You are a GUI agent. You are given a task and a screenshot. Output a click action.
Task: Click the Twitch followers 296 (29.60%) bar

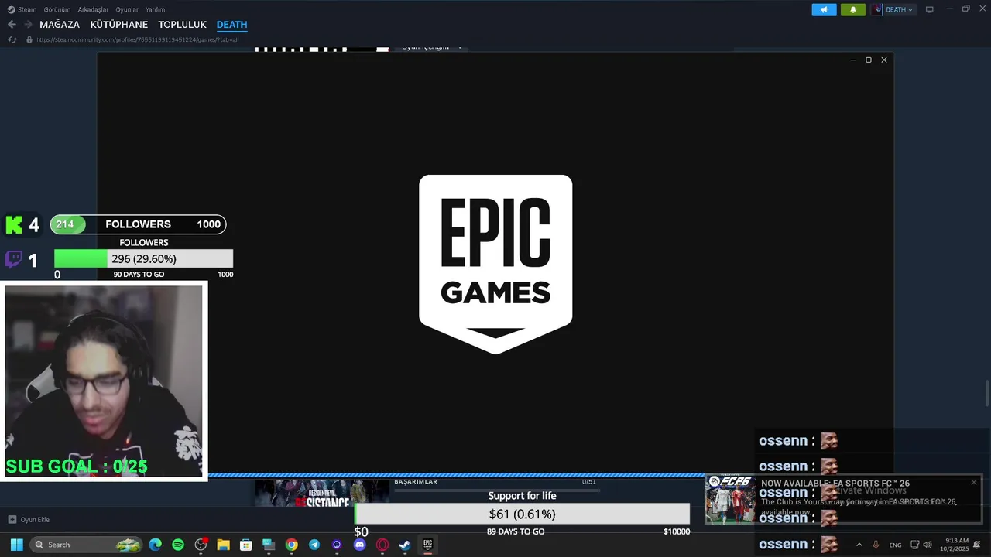click(x=143, y=259)
